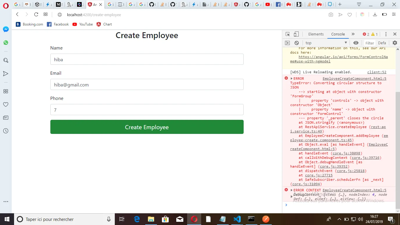Clear the console with the clear icon
The width and height of the screenshot is (400, 225).
pos(297,43)
